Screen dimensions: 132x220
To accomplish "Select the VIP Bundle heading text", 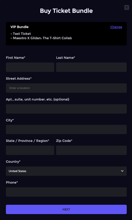I will 20,27.
